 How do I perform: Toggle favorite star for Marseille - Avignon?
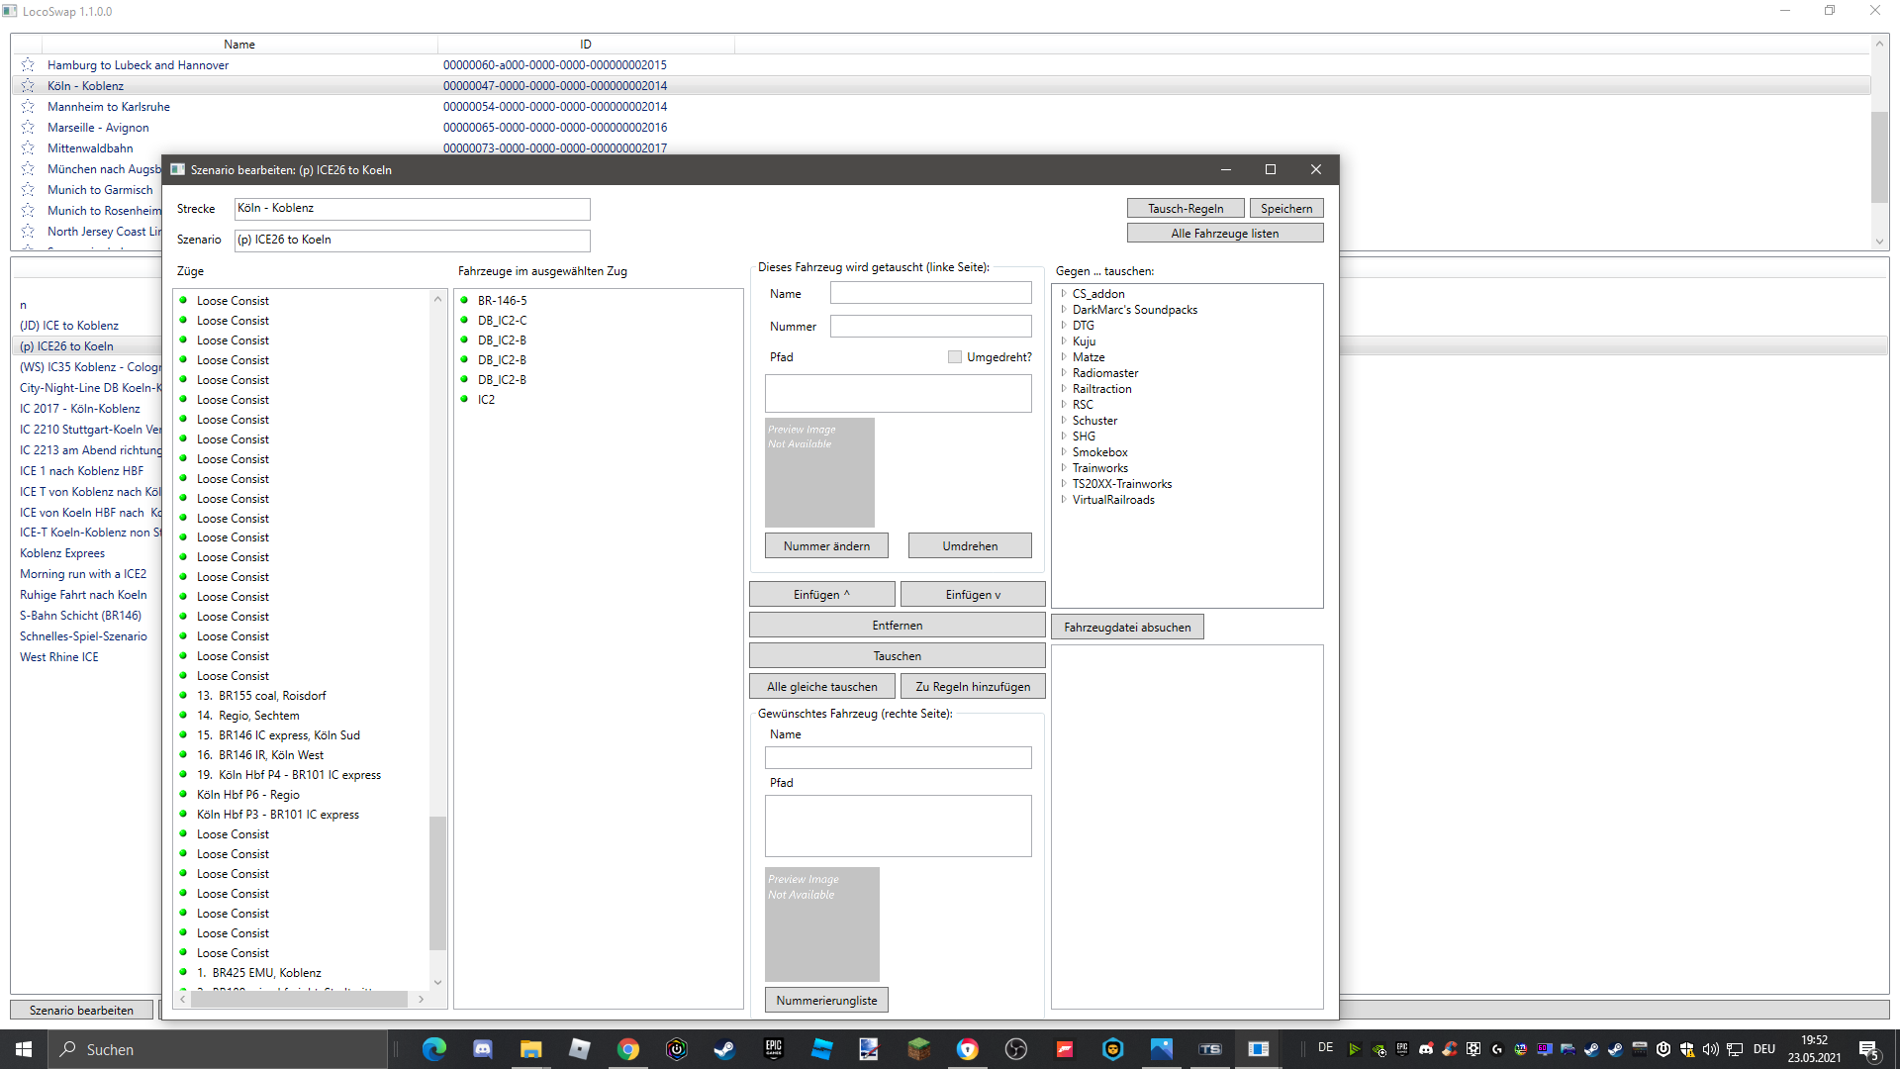pos(28,128)
